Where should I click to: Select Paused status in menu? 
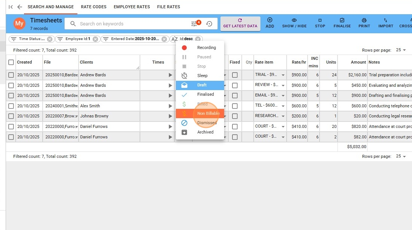coord(200,57)
